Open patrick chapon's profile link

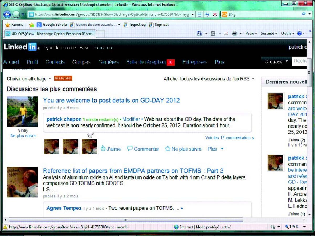pyautogui.click(x=64, y=119)
